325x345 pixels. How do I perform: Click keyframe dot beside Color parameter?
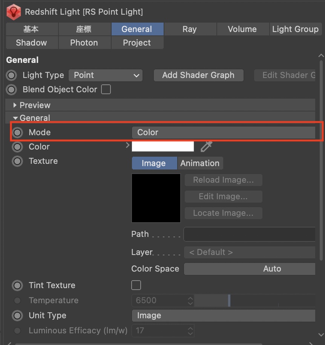coord(18,147)
